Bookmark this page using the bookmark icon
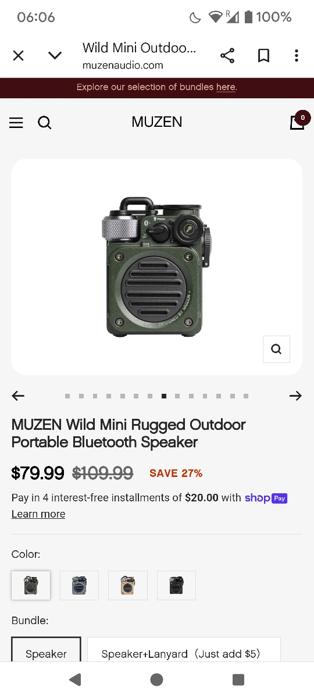This screenshot has width=314, height=698. click(x=263, y=56)
